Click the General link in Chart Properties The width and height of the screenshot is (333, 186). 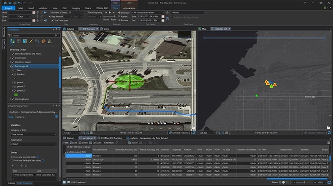pos(21,118)
